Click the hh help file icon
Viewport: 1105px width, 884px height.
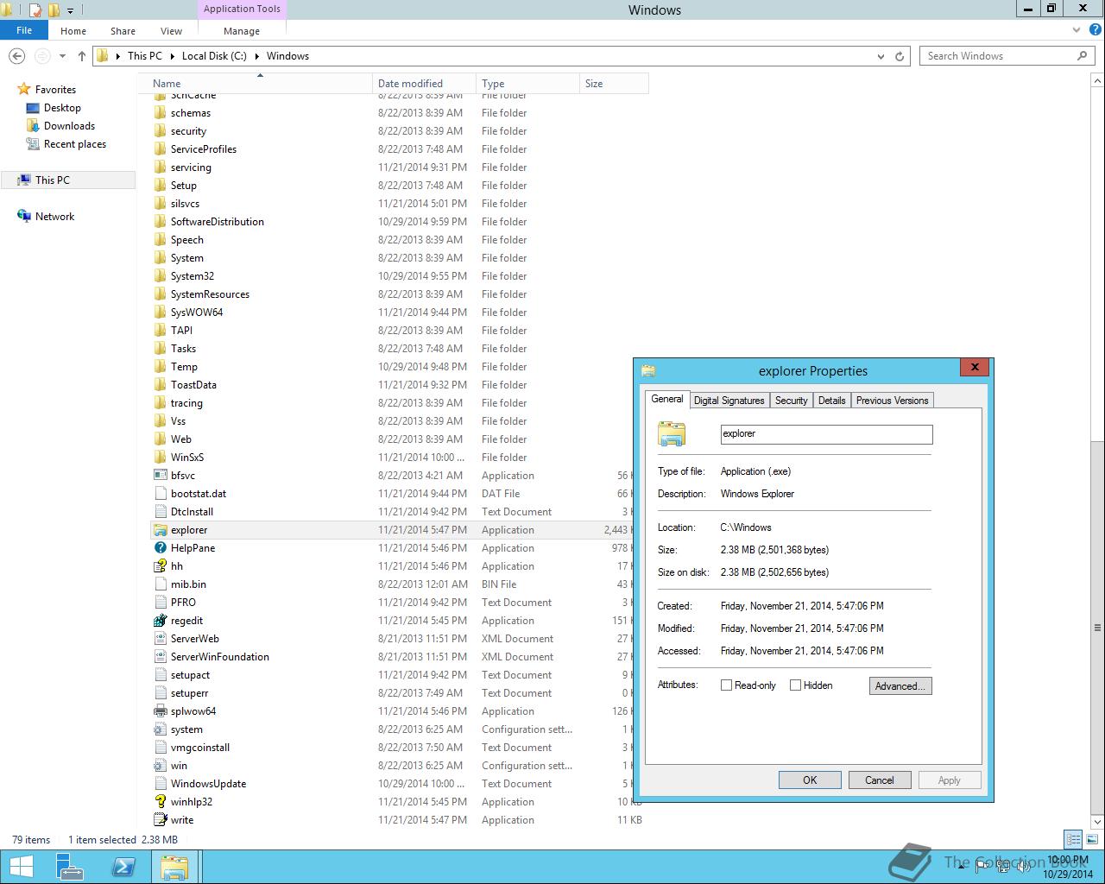click(160, 566)
